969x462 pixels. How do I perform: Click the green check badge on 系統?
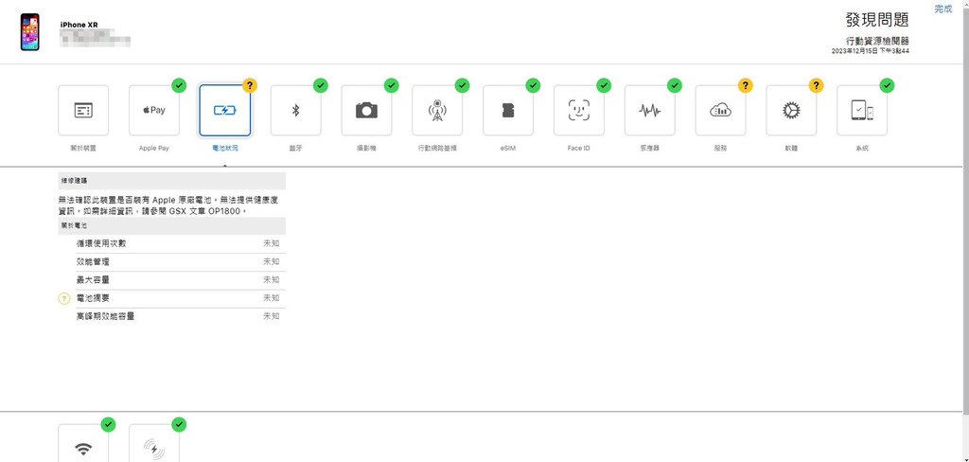pyautogui.click(x=887, y=85)
